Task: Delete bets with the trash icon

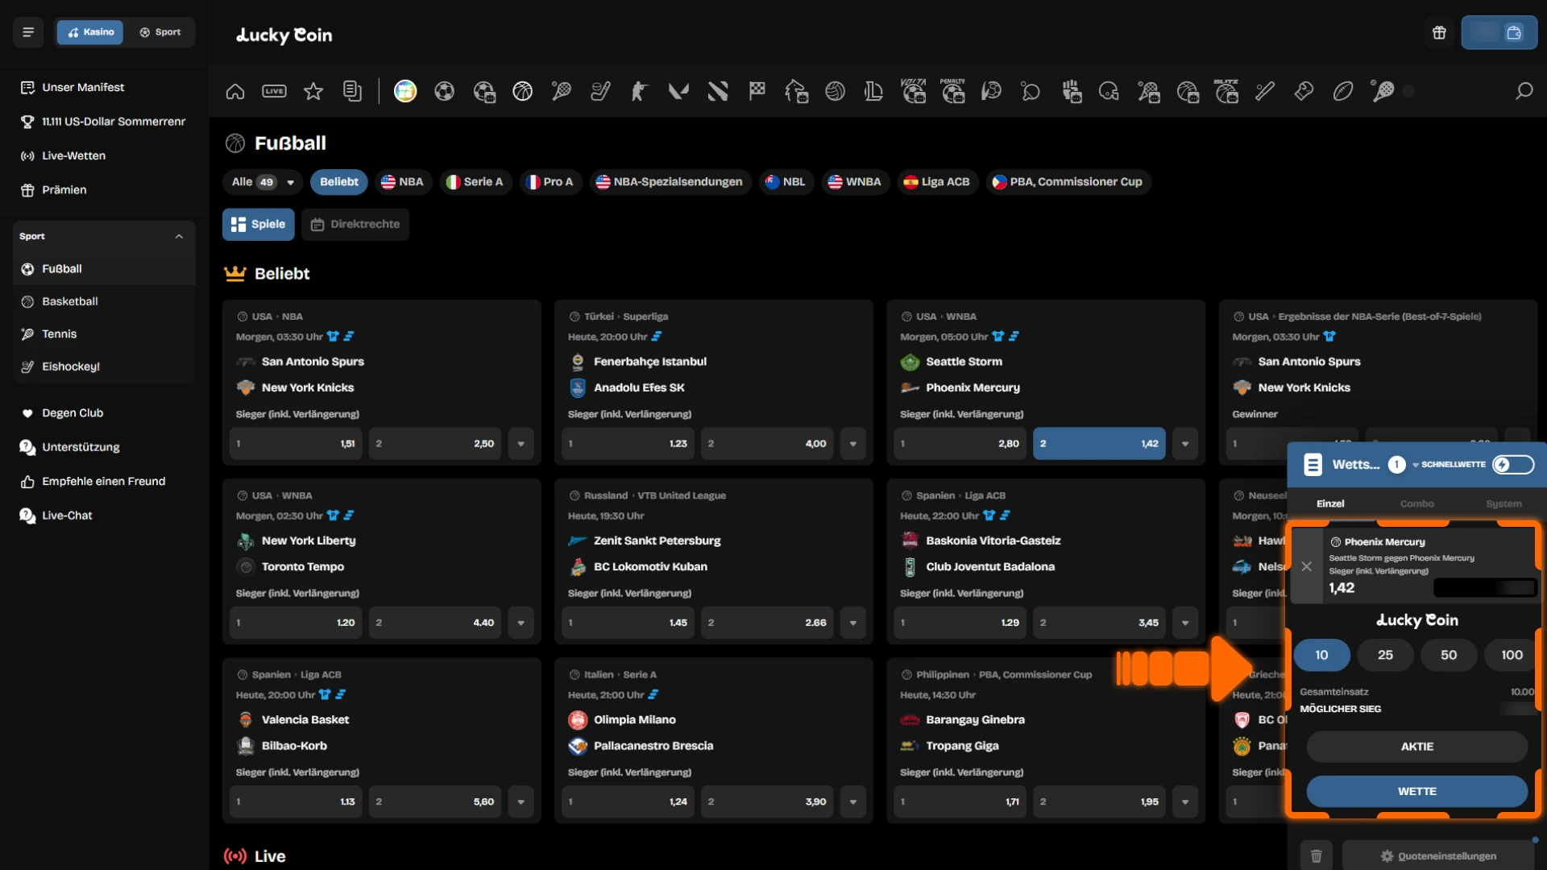Action: [1316, 855]
